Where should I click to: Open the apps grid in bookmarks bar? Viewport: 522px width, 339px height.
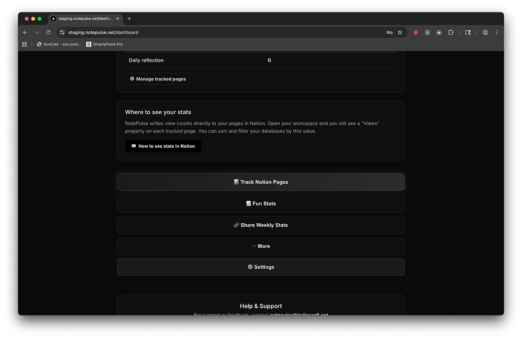coord(25,44)
